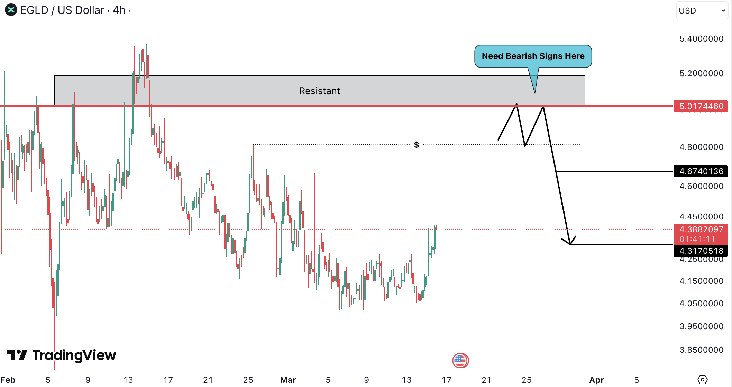Viewport: 732px width, 387px height.
Task: Select the 'Need Bearish Signs Here' callout
Action: point(533,56)
